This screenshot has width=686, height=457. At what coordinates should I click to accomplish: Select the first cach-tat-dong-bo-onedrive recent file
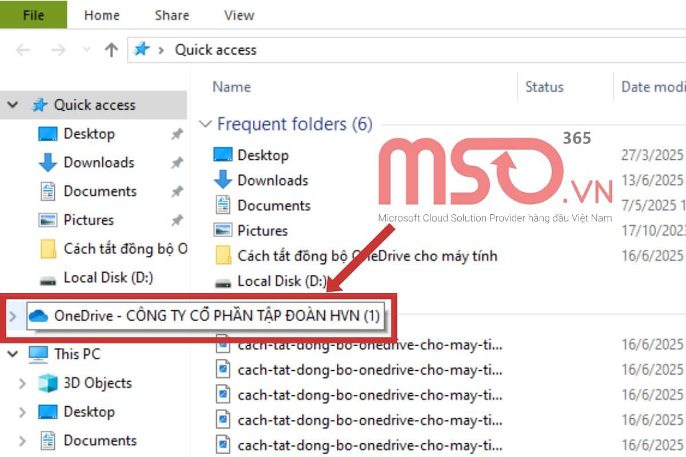point(370,345)
